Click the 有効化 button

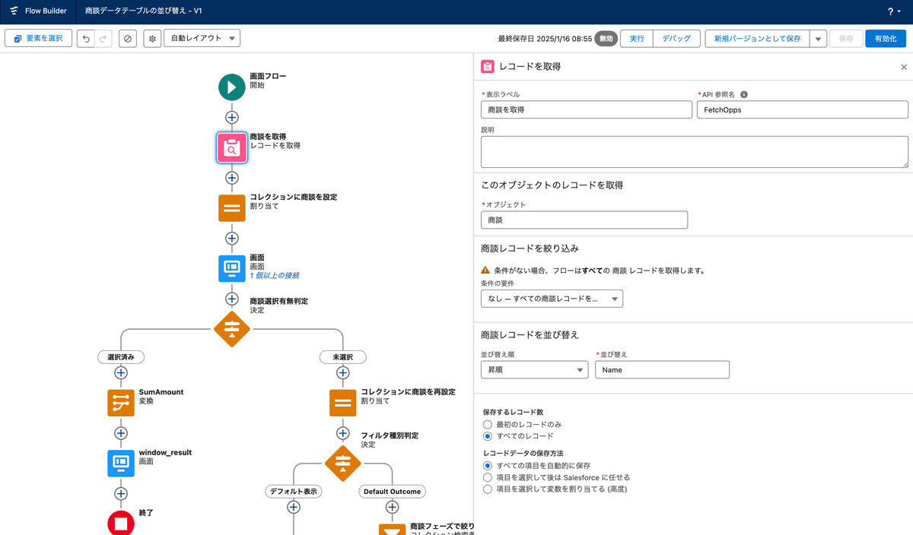coord(886,38)
